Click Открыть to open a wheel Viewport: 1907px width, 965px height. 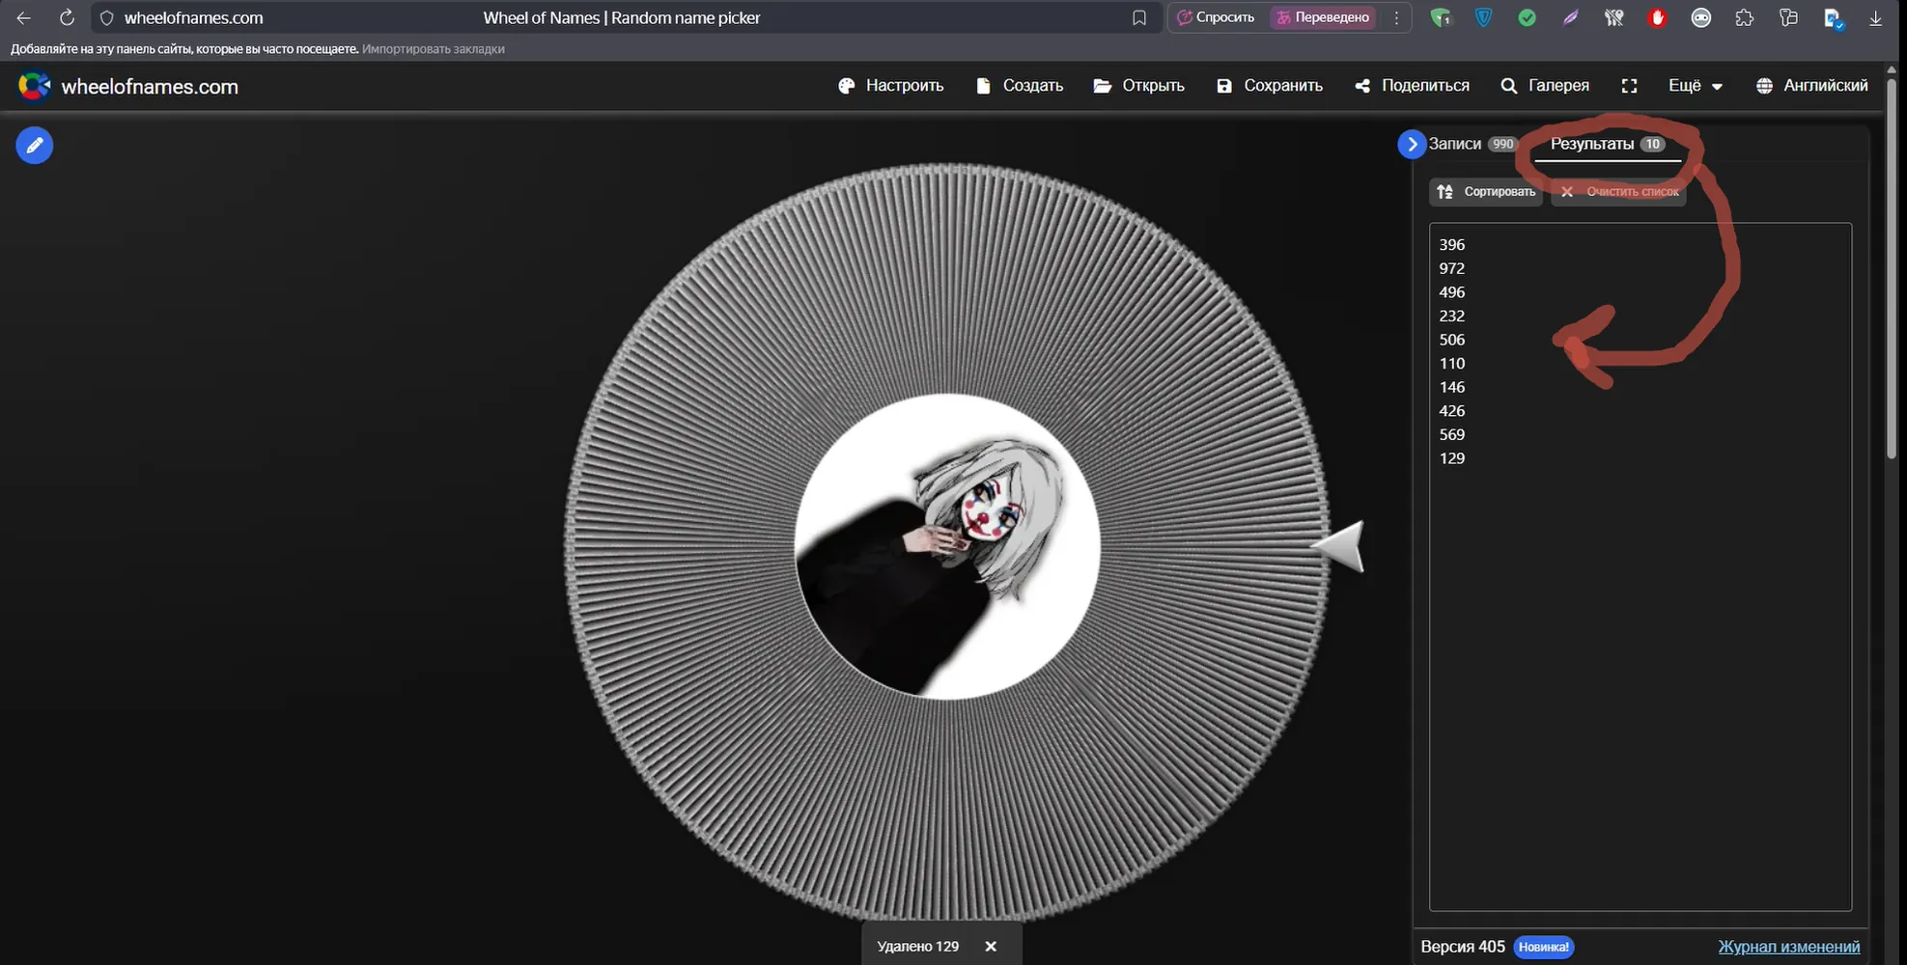(1138, 86)
